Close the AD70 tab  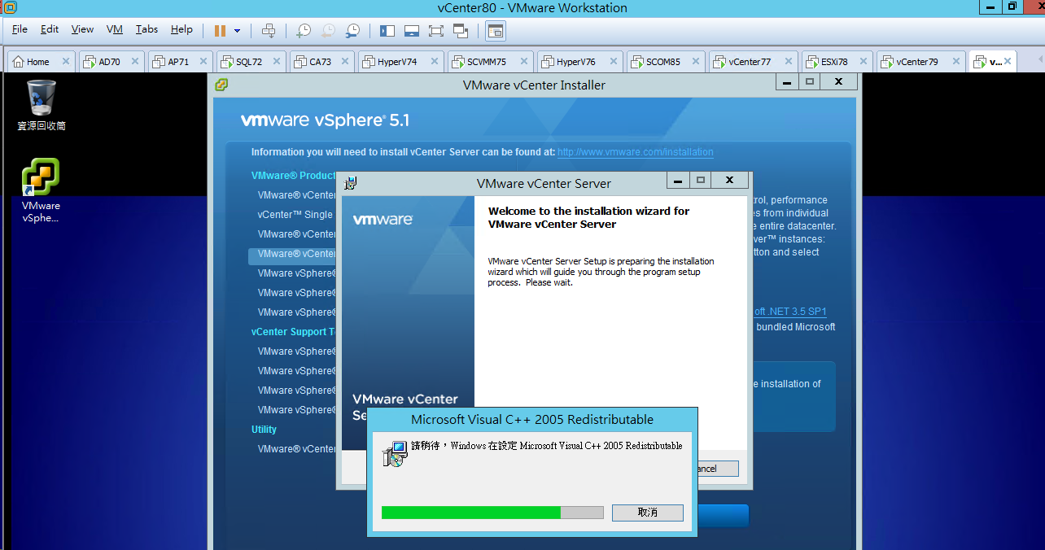[135, 62]
